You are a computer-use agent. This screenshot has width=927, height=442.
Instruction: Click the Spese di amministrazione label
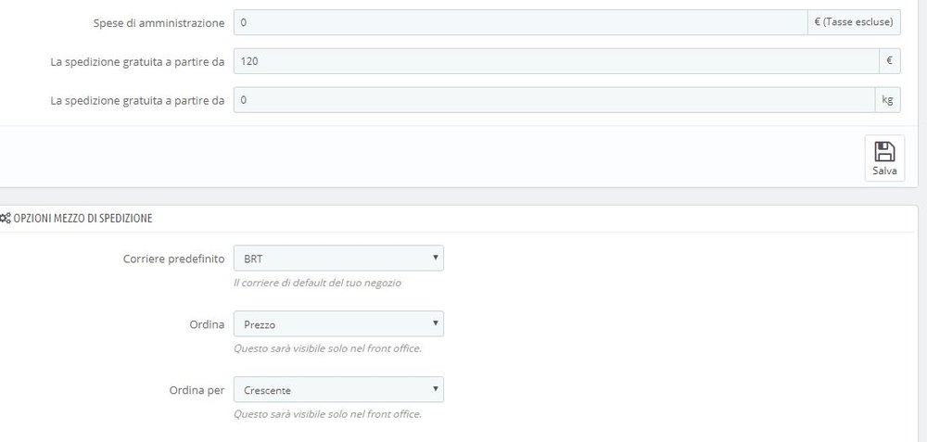(159, 23)
